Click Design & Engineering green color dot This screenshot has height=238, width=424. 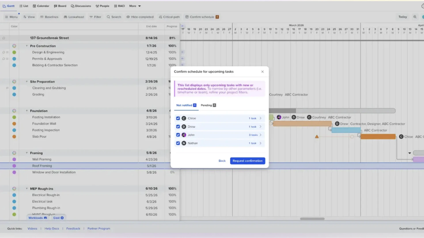point(14,52)
